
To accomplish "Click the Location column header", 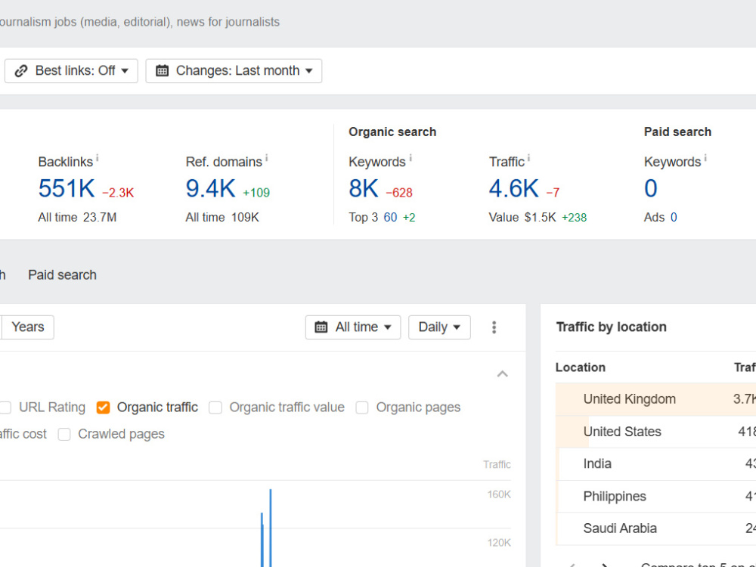I will [x=580, y=367].
